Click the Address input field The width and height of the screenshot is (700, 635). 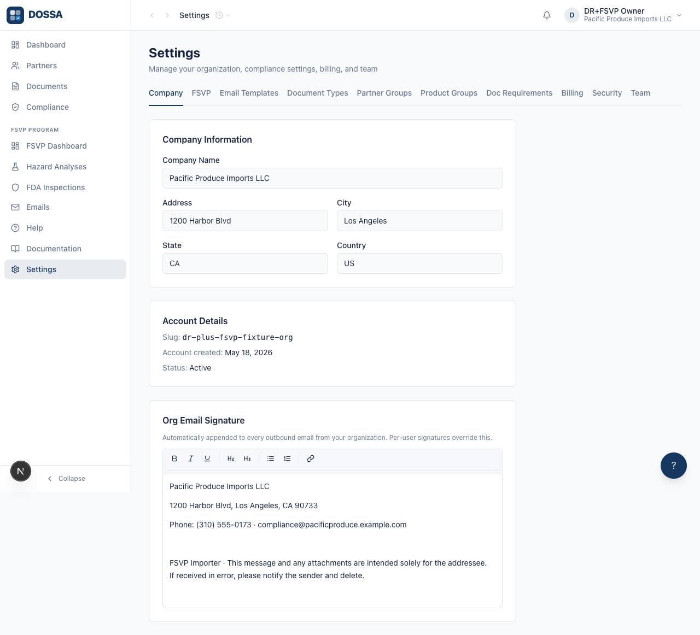(245, 221)
